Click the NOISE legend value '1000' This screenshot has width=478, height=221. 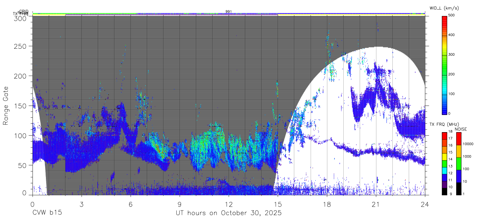(467, 156)
